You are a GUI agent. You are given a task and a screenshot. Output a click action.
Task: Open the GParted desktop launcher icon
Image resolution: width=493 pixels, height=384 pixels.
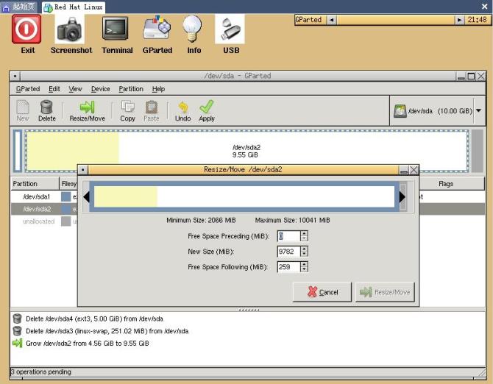point(157,28)
